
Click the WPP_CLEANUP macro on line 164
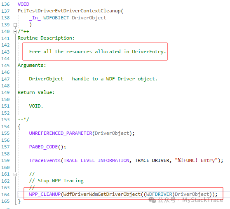point(45,194)
